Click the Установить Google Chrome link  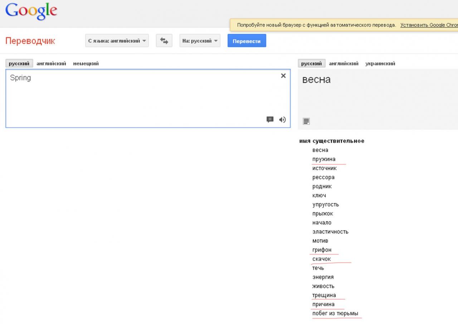429,25
